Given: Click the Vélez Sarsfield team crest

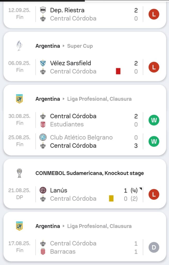Looking at the screenshot, I should 43,63.
